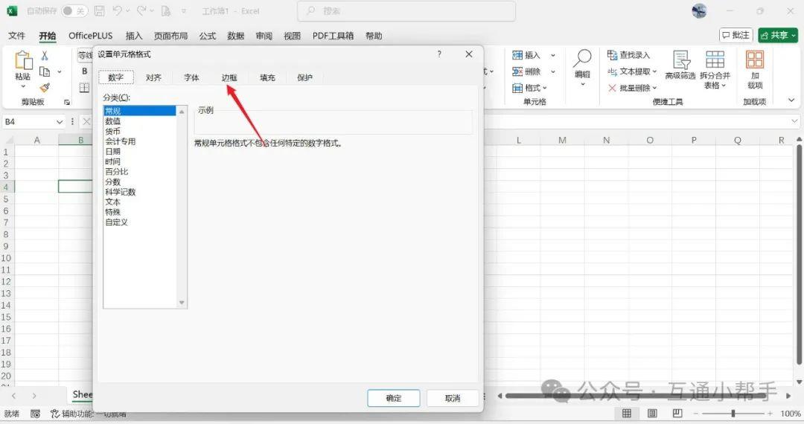Open the Alignment (对齐) tab
The height and width of the screenshot is (424, 804).
point(153,78)
